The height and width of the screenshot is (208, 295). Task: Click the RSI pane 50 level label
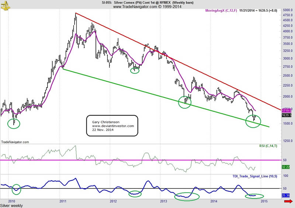[285, 160]
